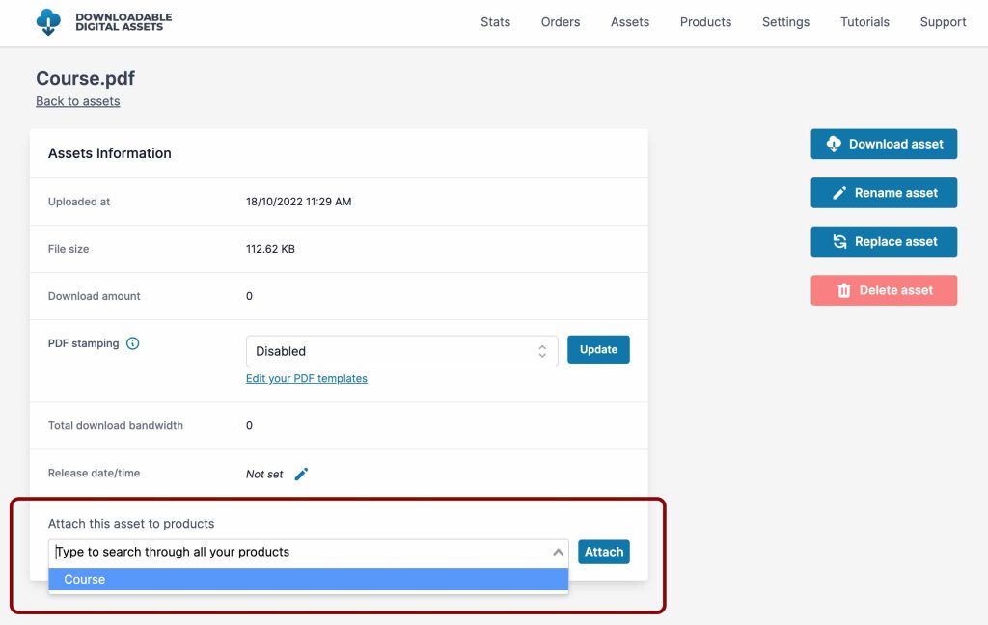Open the Tutorials section

pos(864,21)
